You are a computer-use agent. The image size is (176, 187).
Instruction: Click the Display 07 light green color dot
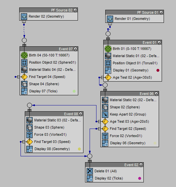[x=74, y=91]
